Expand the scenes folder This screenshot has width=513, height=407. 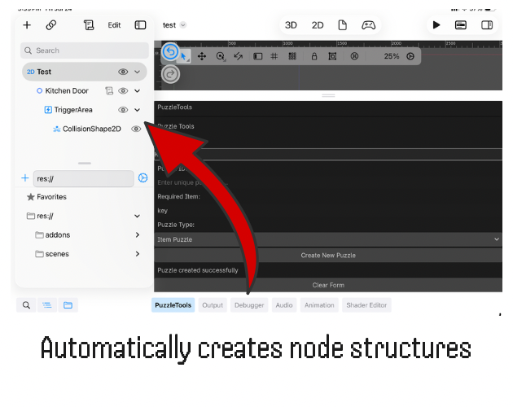(138, 254)
